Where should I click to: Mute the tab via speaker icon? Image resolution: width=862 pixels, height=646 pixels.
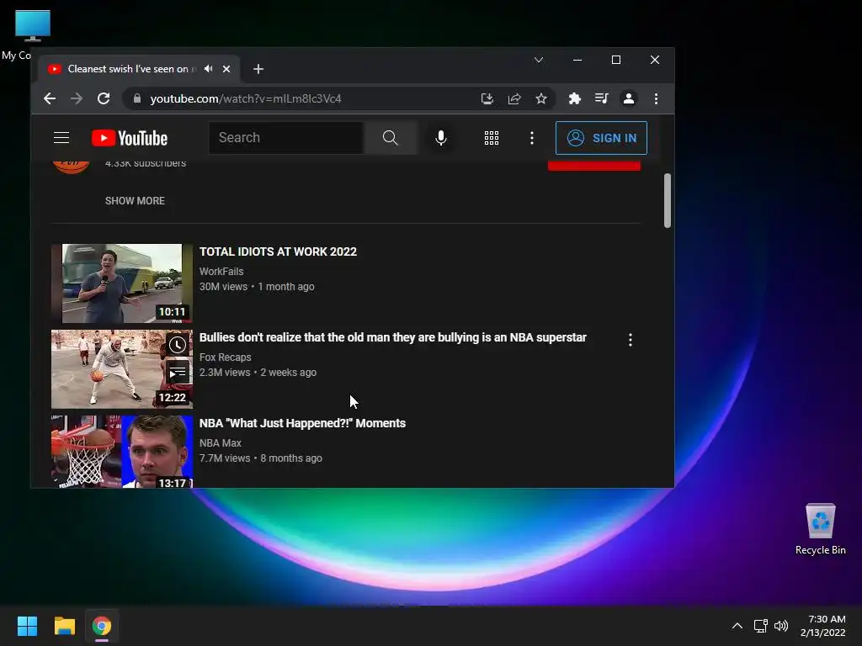(x=209, y=69)
